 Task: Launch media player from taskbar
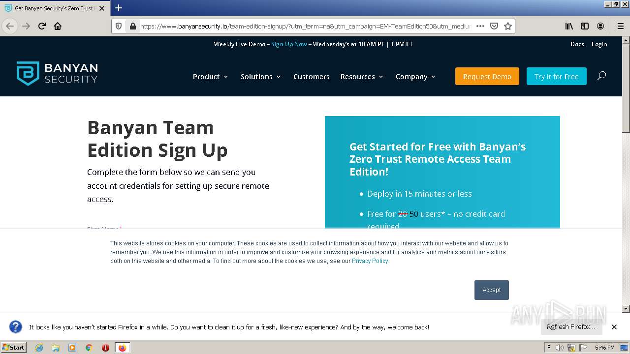[72, 348]
